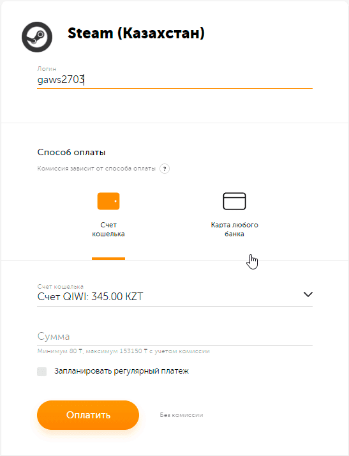This screenshot has width=349, height=456.
Task: Click the "Запланировать регулярный платеж" label text
Action: coord(121,371)
